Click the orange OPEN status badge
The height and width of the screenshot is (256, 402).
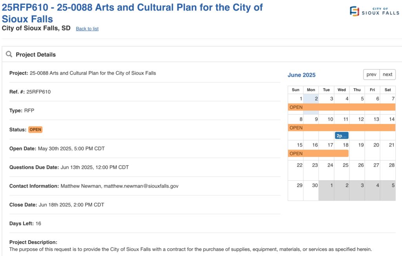[35, 130]
